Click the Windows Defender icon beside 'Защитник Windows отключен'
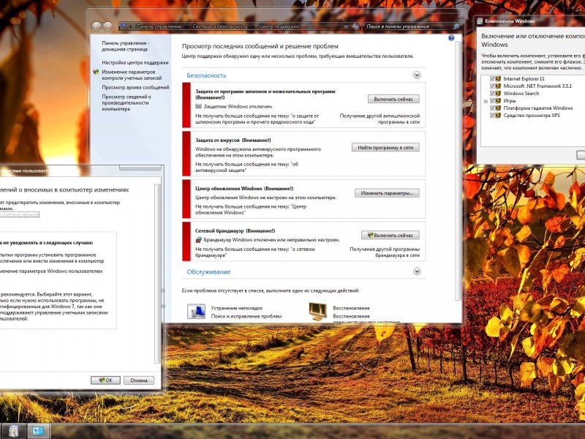The image size is (585, 439). (198, 106)
